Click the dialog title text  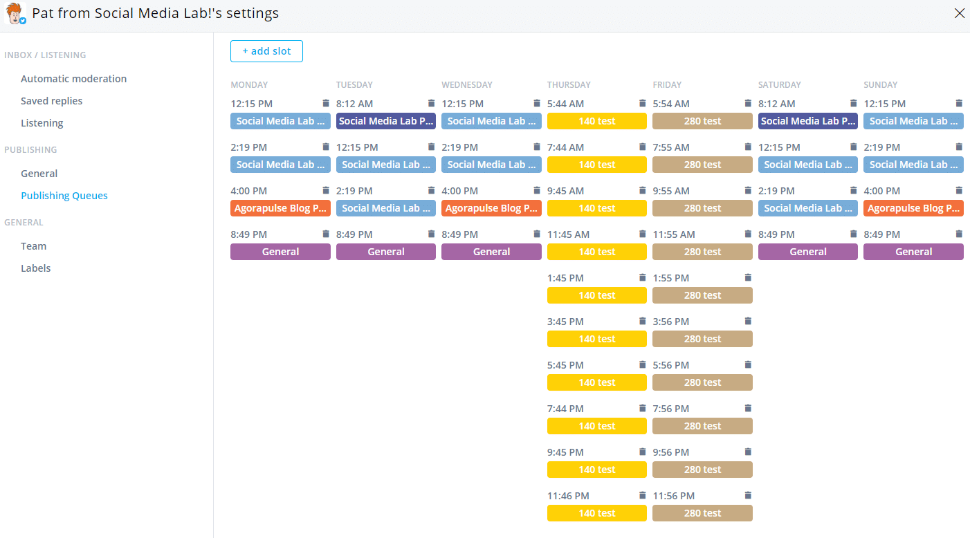coord(156,13)
